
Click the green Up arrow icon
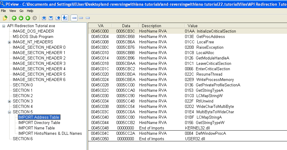pos(14,18)
